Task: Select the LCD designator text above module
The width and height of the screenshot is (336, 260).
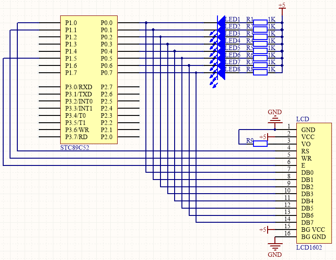Action: click(x=303, y=119)
